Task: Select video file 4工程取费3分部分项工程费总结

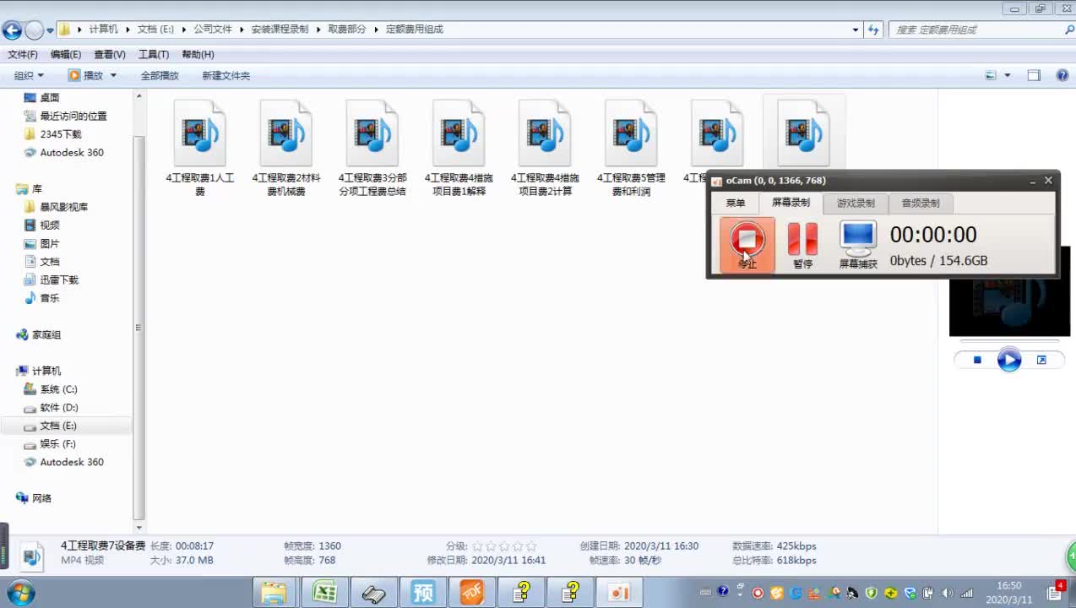Action: point(372,149)
